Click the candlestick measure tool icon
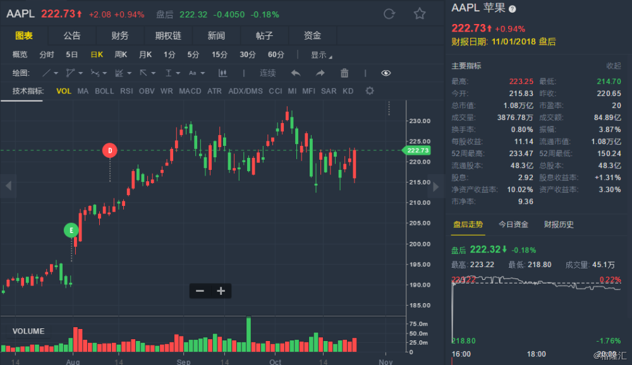This screenshot has height=365, width=632. click(x=222, y=73)
